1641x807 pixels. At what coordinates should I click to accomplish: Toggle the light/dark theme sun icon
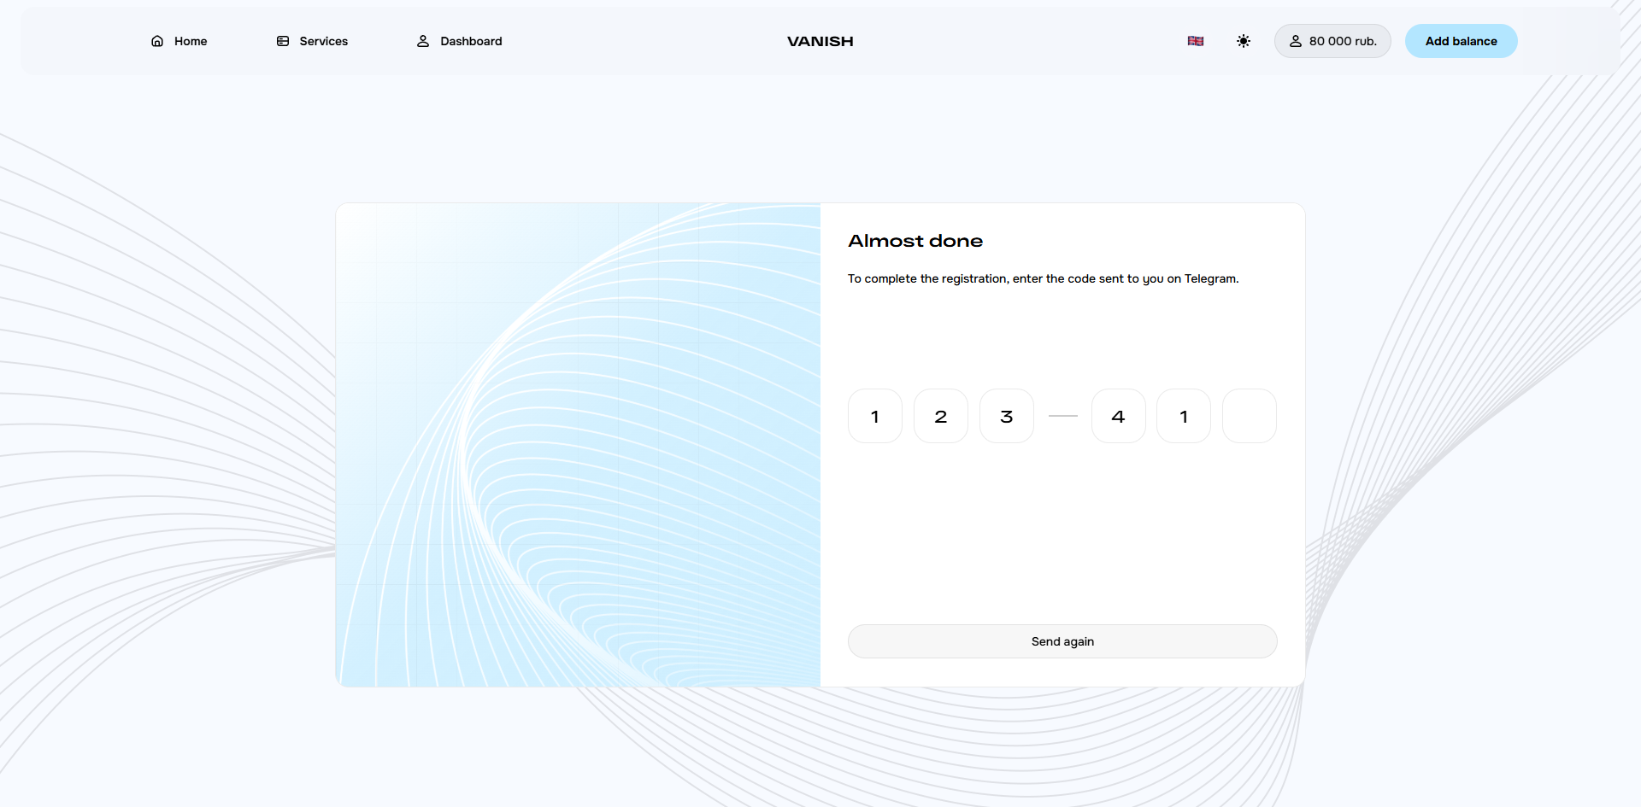pyautogui.click(x=1244, y=41)
